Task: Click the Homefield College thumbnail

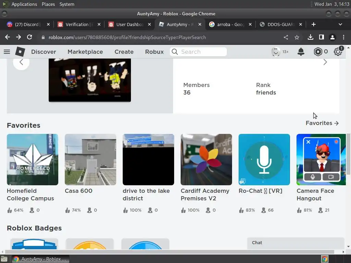Action: (x=33, y=160)
